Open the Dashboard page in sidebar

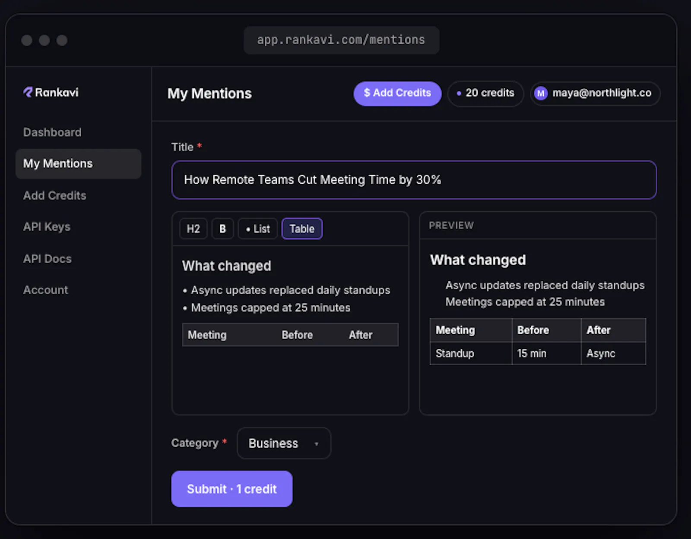[x=52, y=132]
